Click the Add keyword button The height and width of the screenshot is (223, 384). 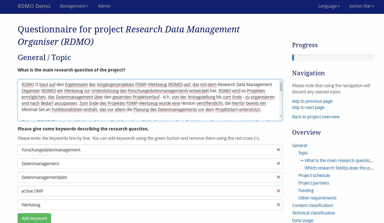(34, 218)
